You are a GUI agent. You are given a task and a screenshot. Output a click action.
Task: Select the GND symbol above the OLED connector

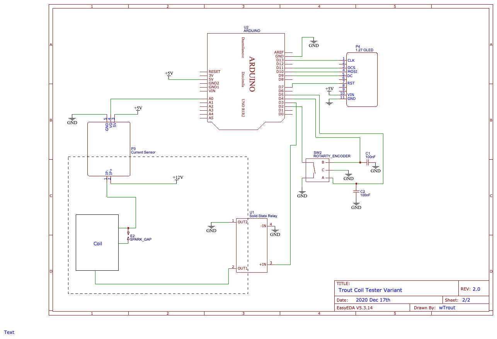click(313, 43)
